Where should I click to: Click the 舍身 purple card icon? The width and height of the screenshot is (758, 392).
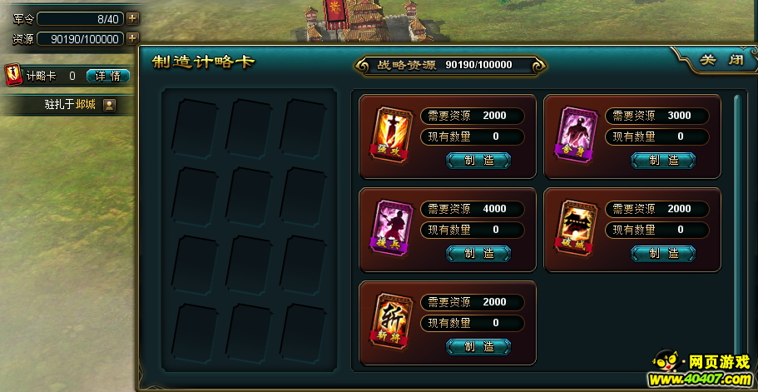[577, 134]
